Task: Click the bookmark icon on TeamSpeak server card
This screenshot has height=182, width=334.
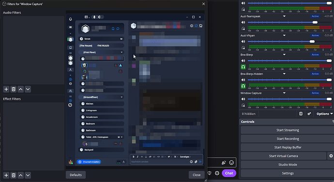Action: (x=113, y=29)
